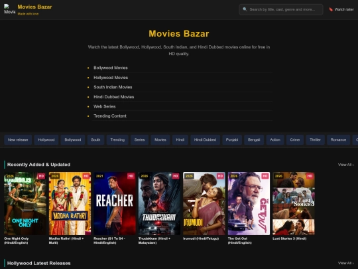Click the HD badge on Reacher poster

[131, 176]
